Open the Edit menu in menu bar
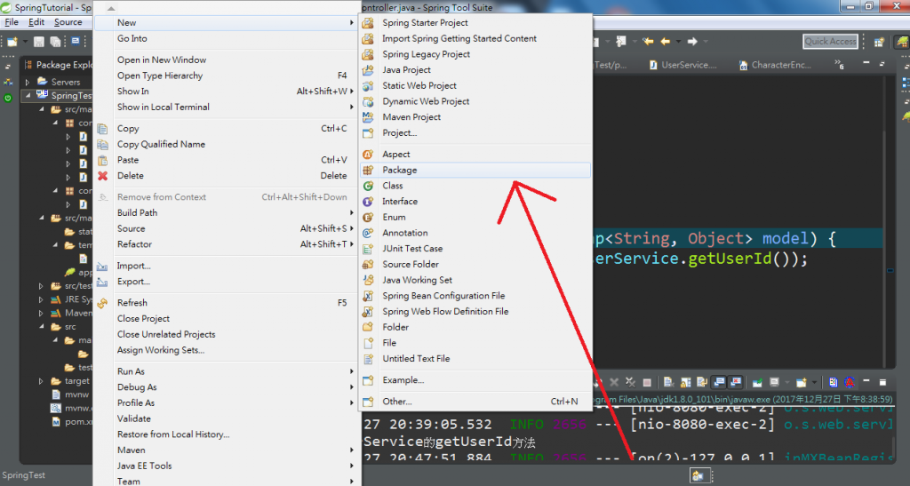 (36, 22)
